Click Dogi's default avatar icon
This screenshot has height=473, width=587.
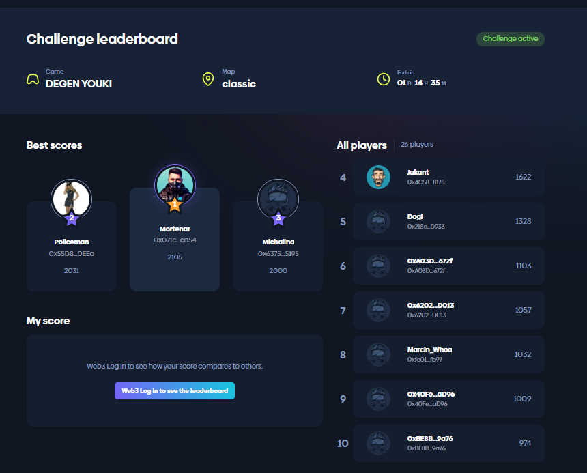[378, 221]
